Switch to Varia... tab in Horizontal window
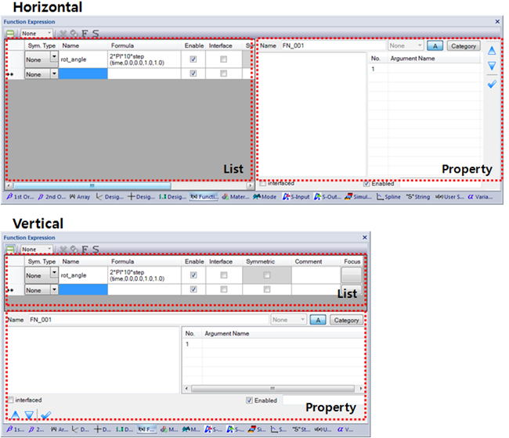The image size is (509, 438). pos(481,196)
